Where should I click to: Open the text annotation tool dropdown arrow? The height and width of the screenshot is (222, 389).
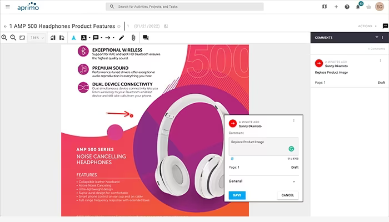89,38
